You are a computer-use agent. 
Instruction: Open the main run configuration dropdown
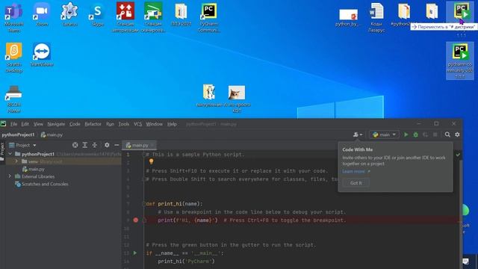[384, 134]
